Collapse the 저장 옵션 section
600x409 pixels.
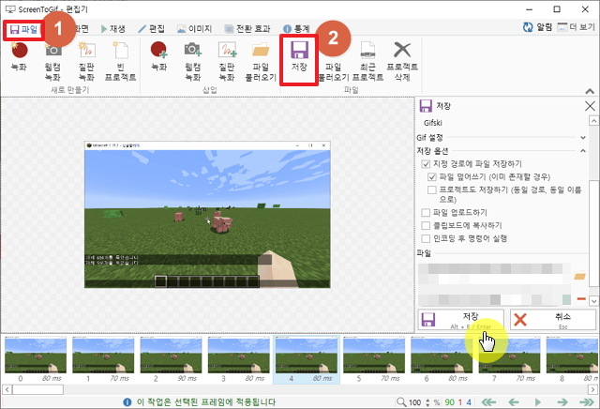583,151
